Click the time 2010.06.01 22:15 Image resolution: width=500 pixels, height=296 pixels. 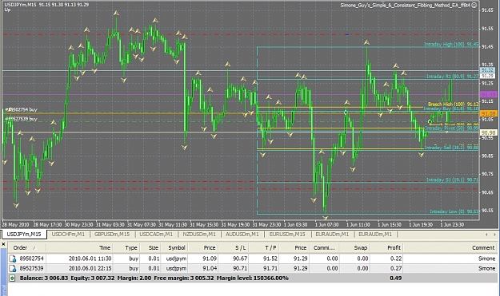90,268
